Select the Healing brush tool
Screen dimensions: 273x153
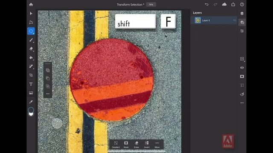pos(31,66)
